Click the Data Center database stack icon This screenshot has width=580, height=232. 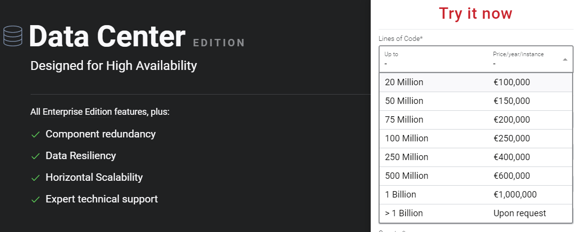13,35
